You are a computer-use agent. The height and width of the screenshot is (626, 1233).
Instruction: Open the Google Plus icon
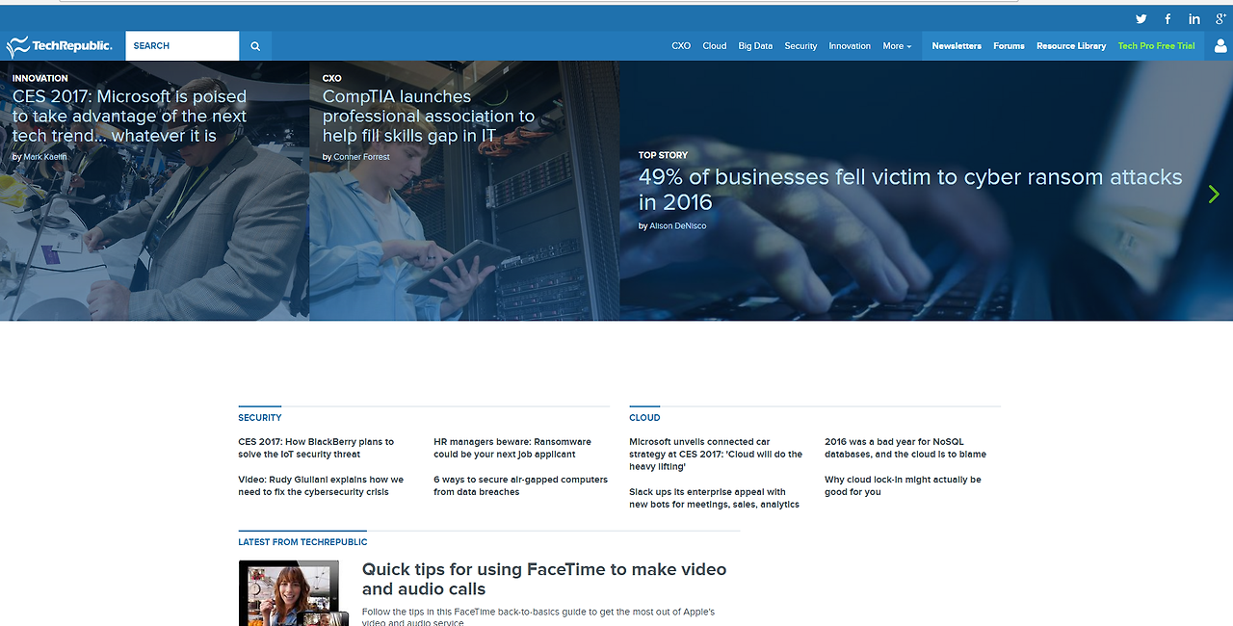pos(1221,18)
